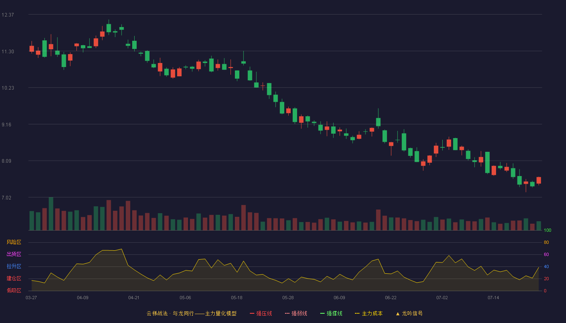
Task: Toggle the 主力成本 legend item
Action: click(x=369, y=313)
